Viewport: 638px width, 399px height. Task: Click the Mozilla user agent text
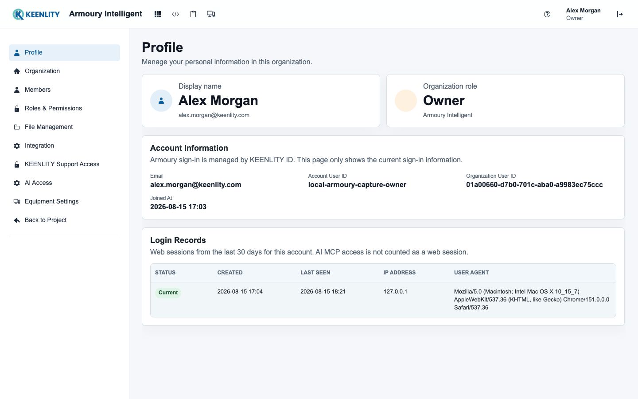(x=532, y=300)
